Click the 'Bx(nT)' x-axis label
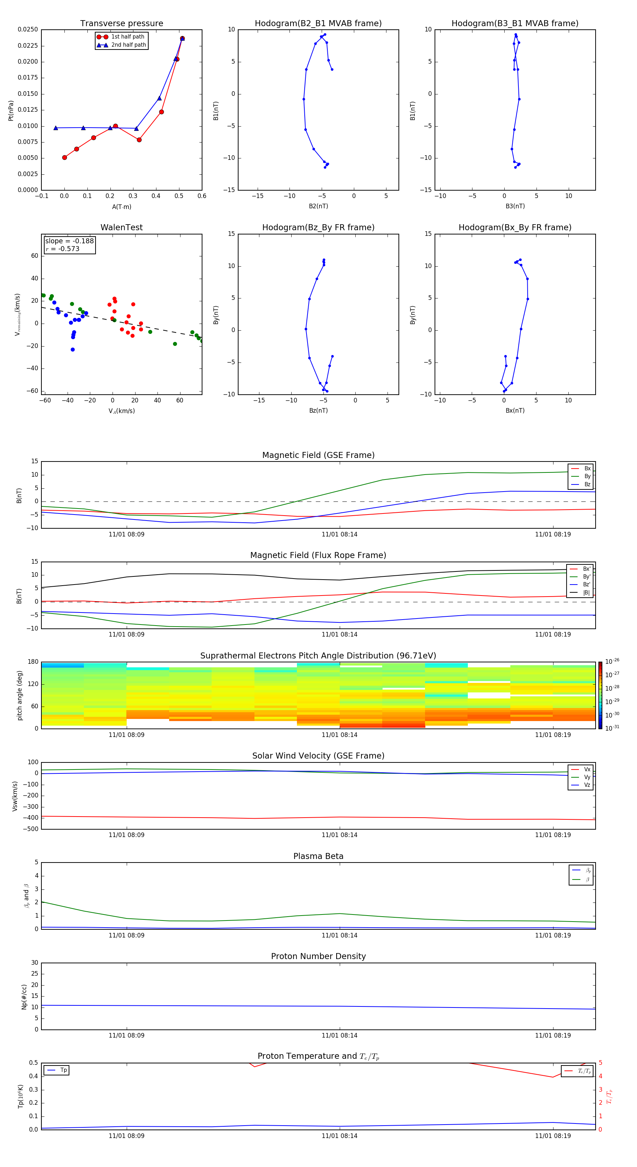The height and width of the screenshot is (1167, 637). (x=515, y=411)
